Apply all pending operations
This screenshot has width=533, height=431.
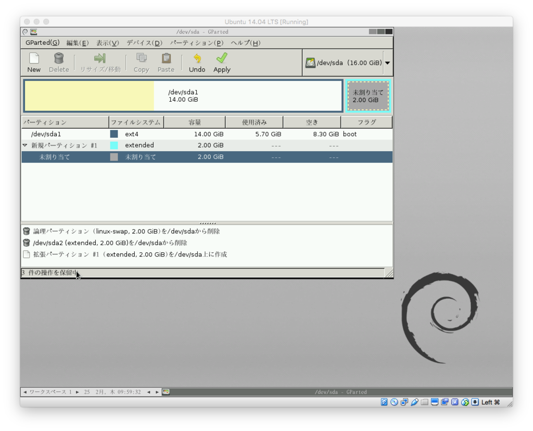click(x=222, y=63)
